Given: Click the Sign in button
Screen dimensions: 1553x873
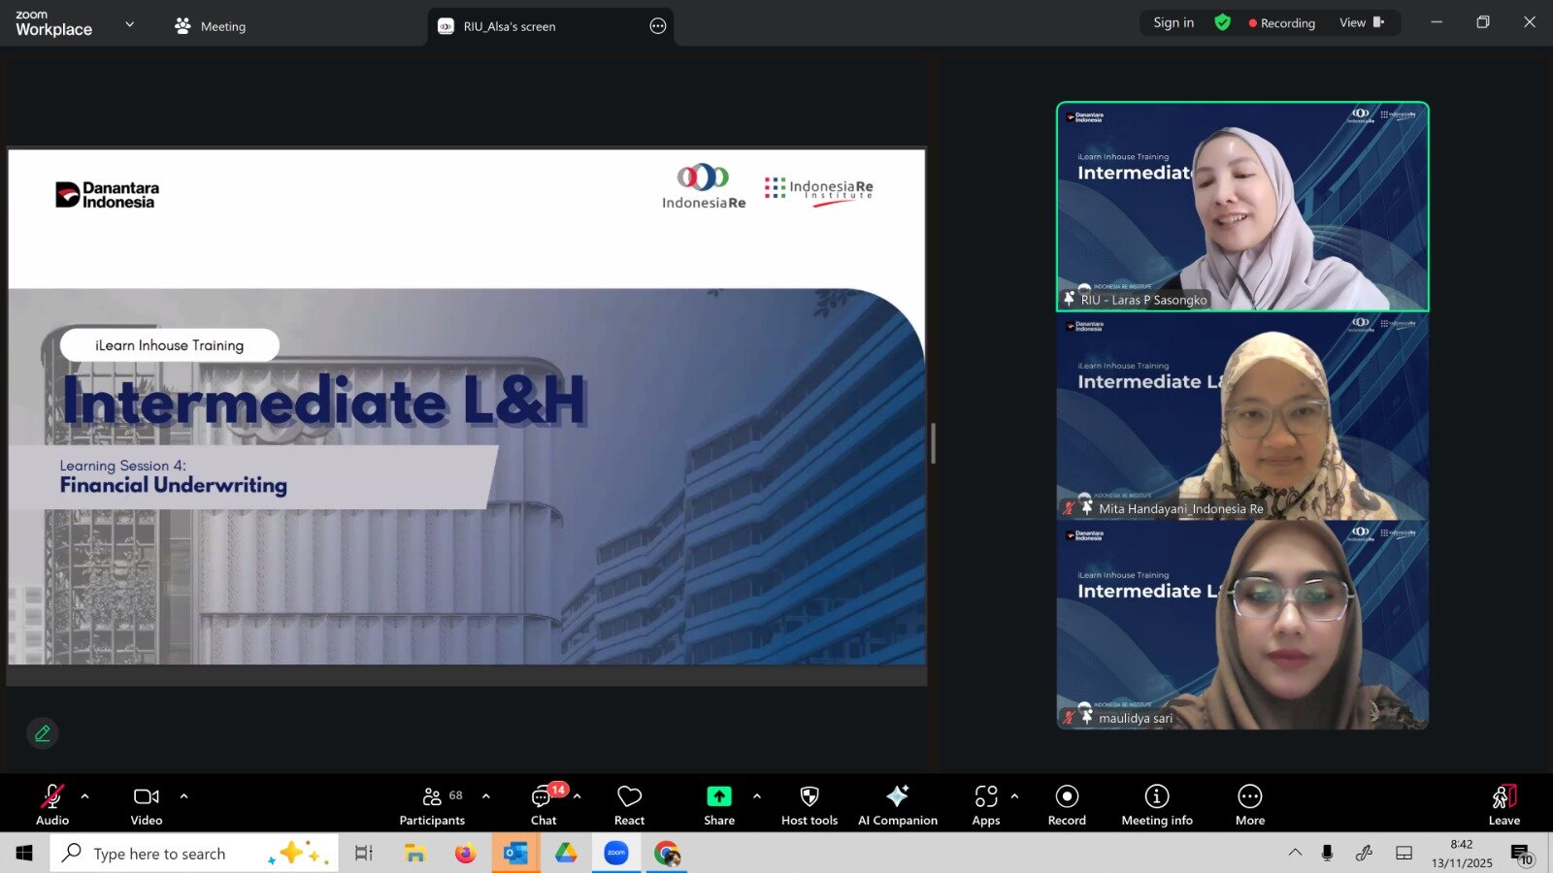Looking at the screenshot, I should 1173,22.
